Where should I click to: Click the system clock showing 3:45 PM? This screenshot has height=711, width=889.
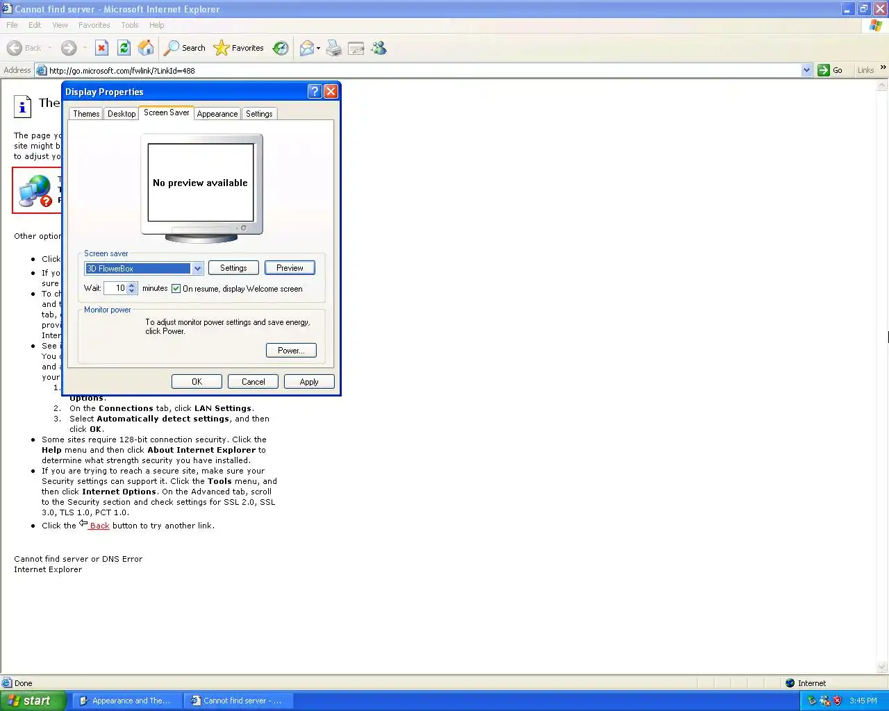863,701
